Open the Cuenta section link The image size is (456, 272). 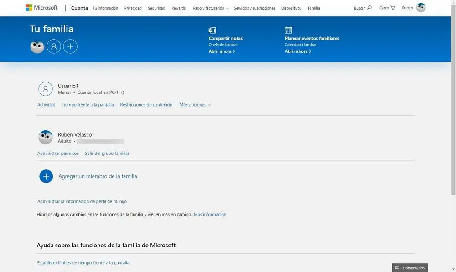(x=79, y=8)
